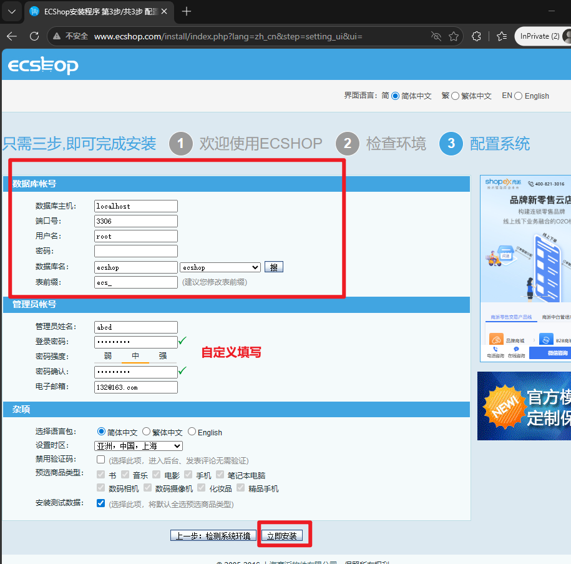Focus the 管理员姓名 abcd field
571x564 pixels.
(x=136, y=327)
